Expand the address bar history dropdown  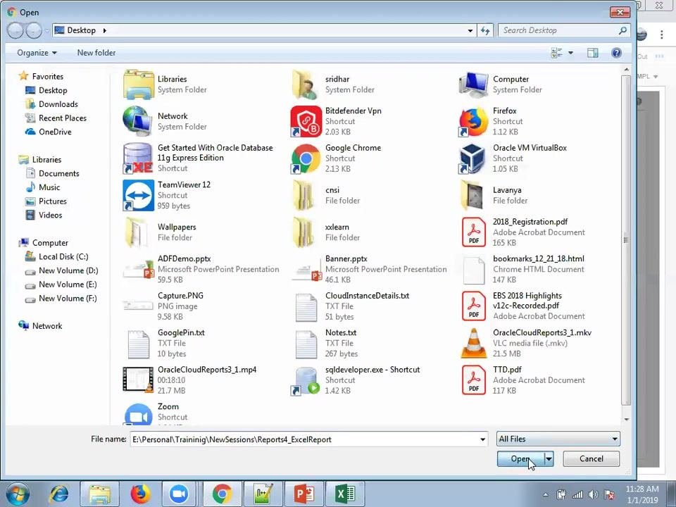(470, 30)
